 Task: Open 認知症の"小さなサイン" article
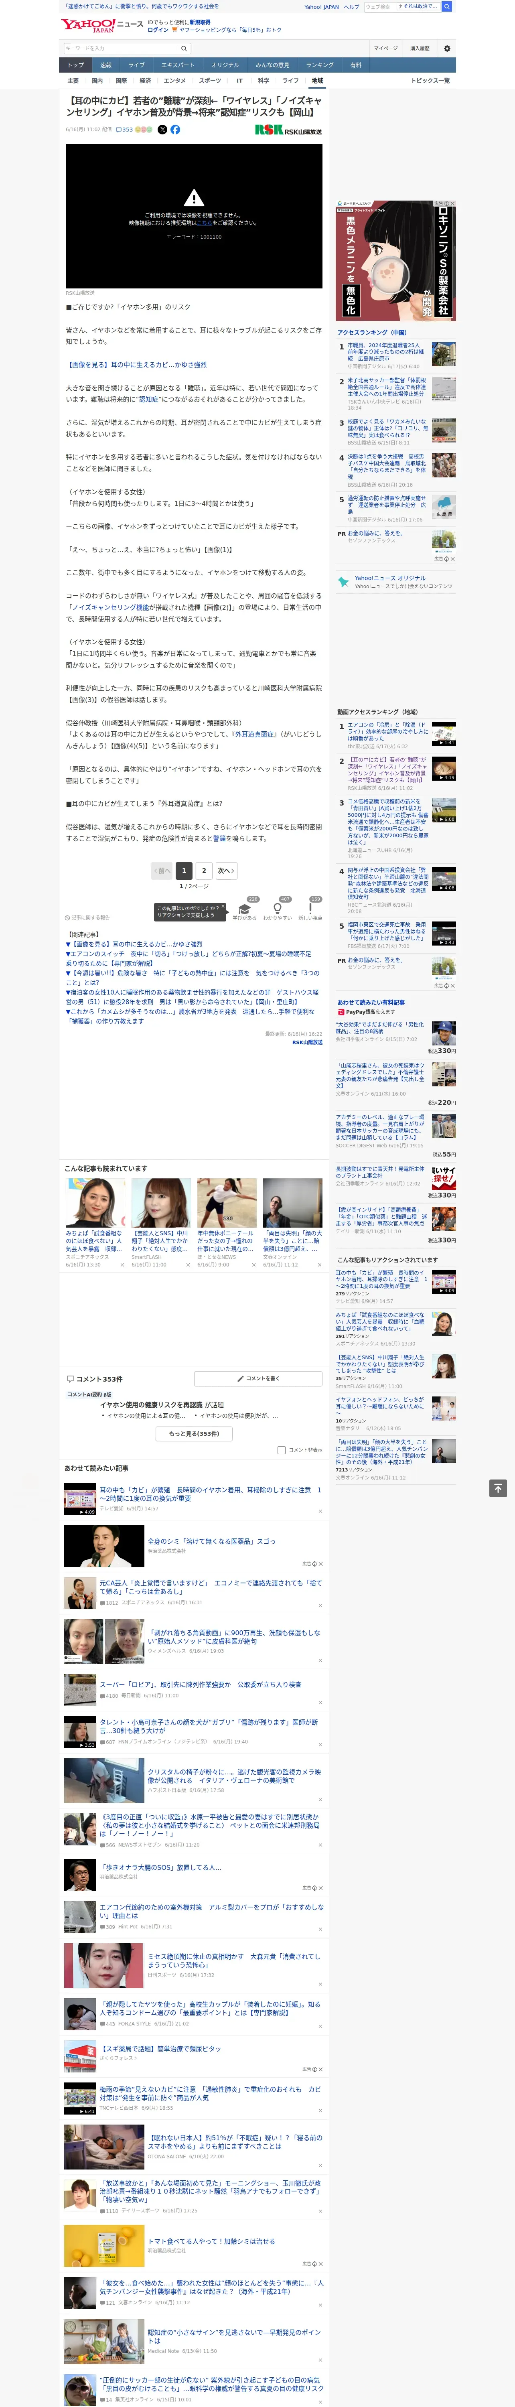pos(234,2336)
